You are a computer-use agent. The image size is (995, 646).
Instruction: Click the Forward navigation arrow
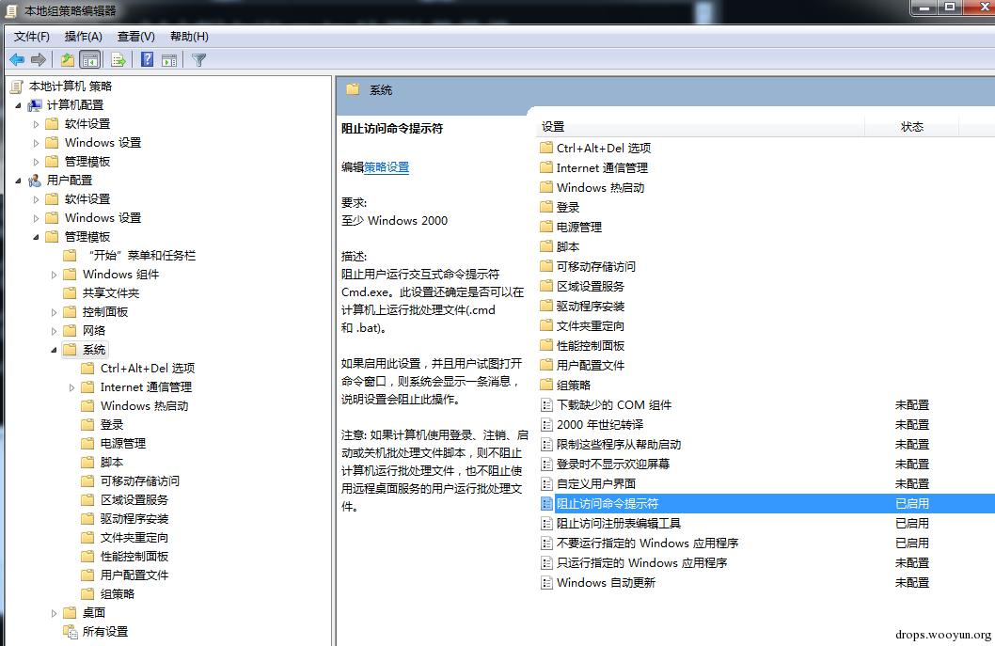tap(38, 58)
